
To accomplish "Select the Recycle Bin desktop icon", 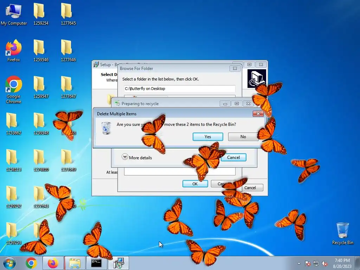I will [x=342, y=233].
